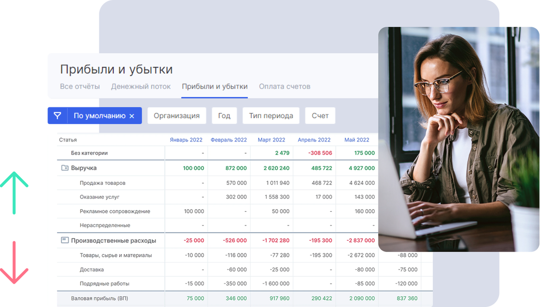Select the 'Оказание услуг' row label
Screen dimensions: 542x307
pos(99,197)
